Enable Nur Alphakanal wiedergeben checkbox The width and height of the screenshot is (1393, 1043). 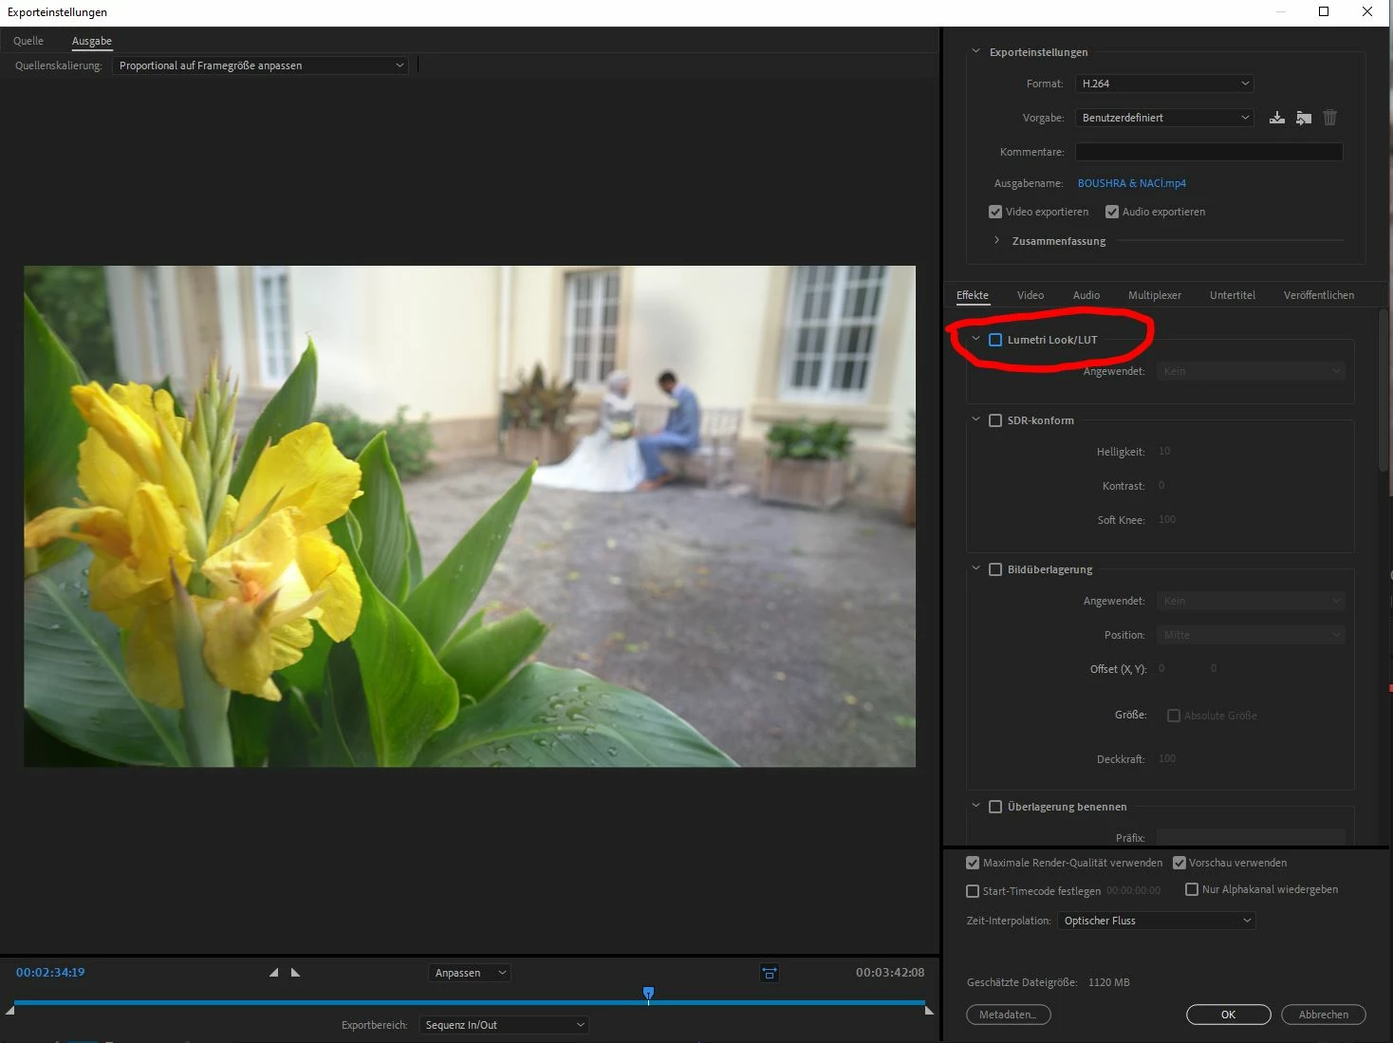pos(1192,889)
